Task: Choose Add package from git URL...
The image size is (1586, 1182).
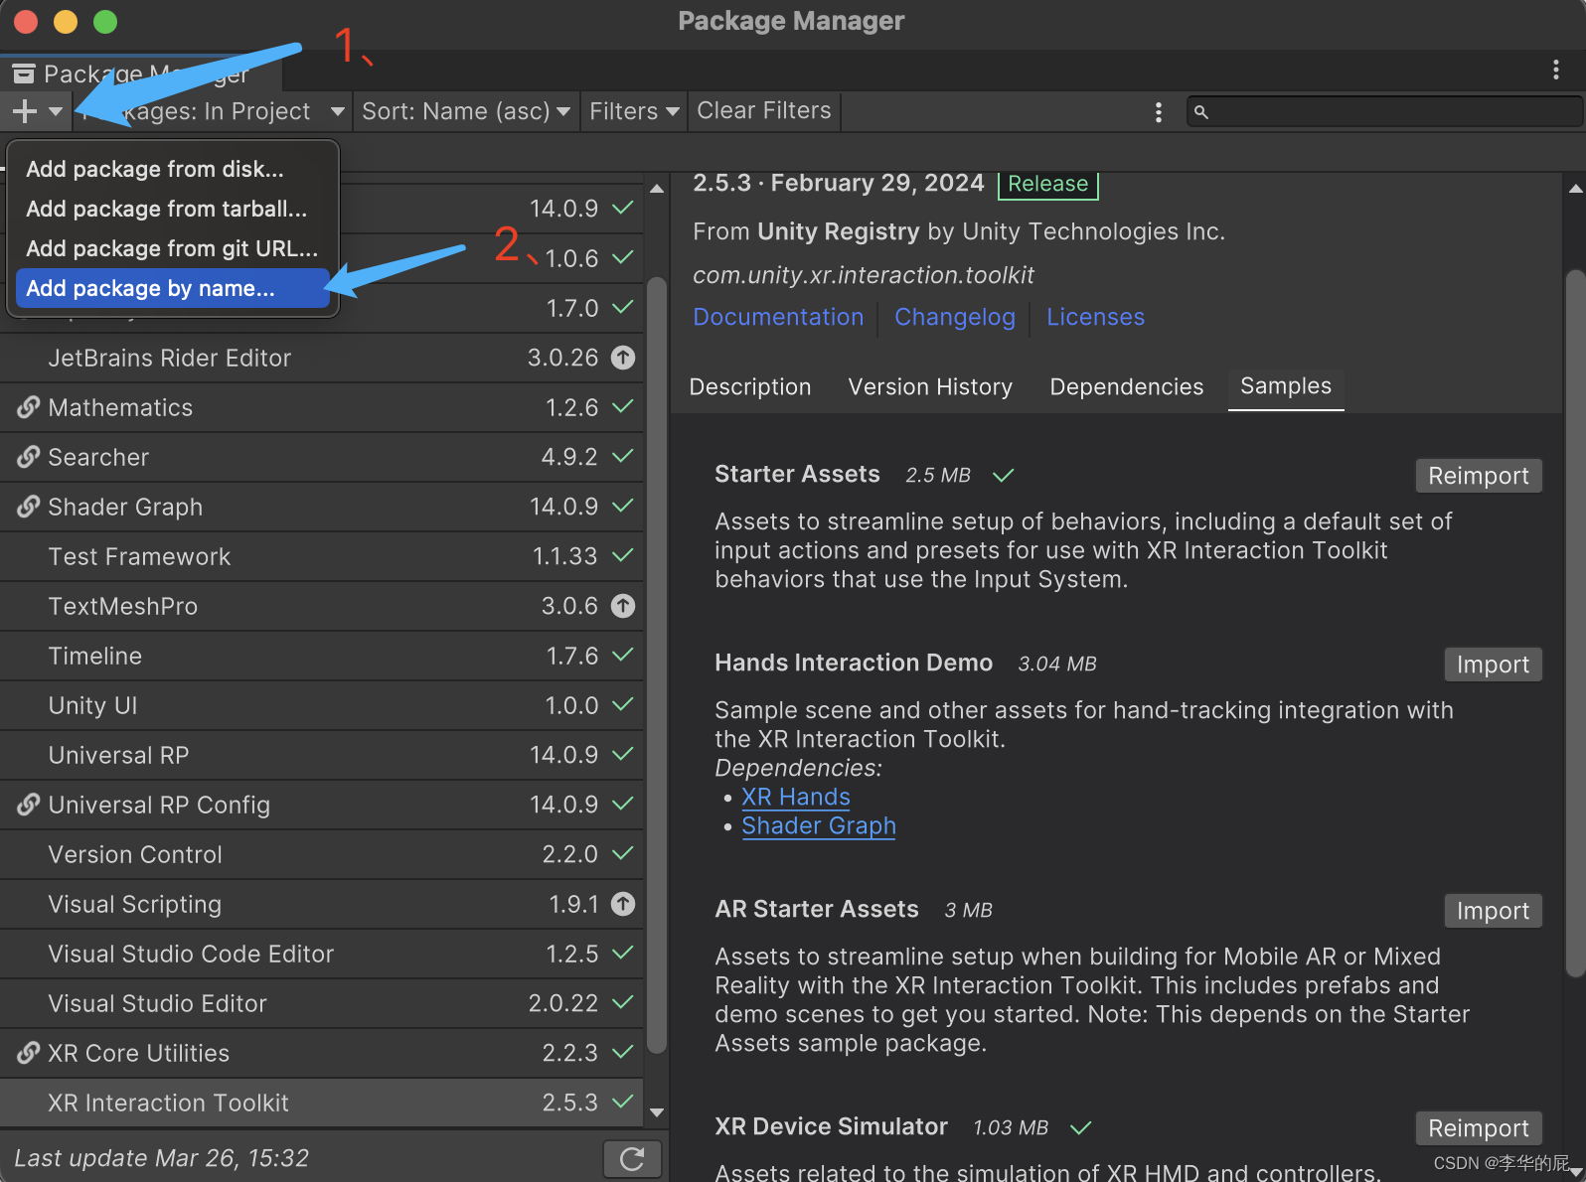Action: coord(172,248)
